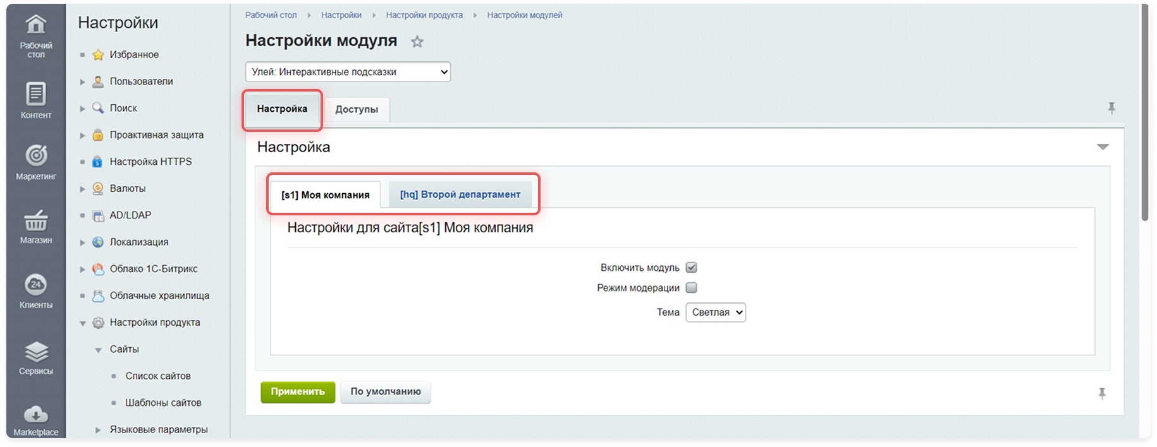The image size is (1157, 447).
Task: Open the Маркетинг section icon
Action: click(35, 156)
